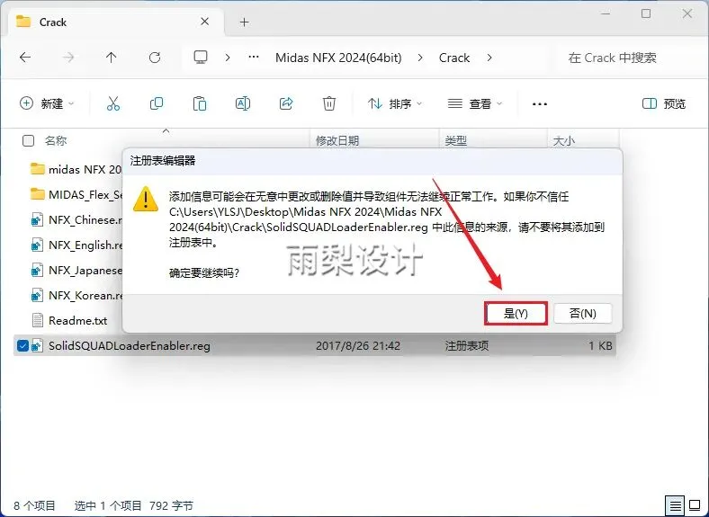The image size is (709, 517).
Task: Focus the search Crack input box
Action: tap(629, 58)
